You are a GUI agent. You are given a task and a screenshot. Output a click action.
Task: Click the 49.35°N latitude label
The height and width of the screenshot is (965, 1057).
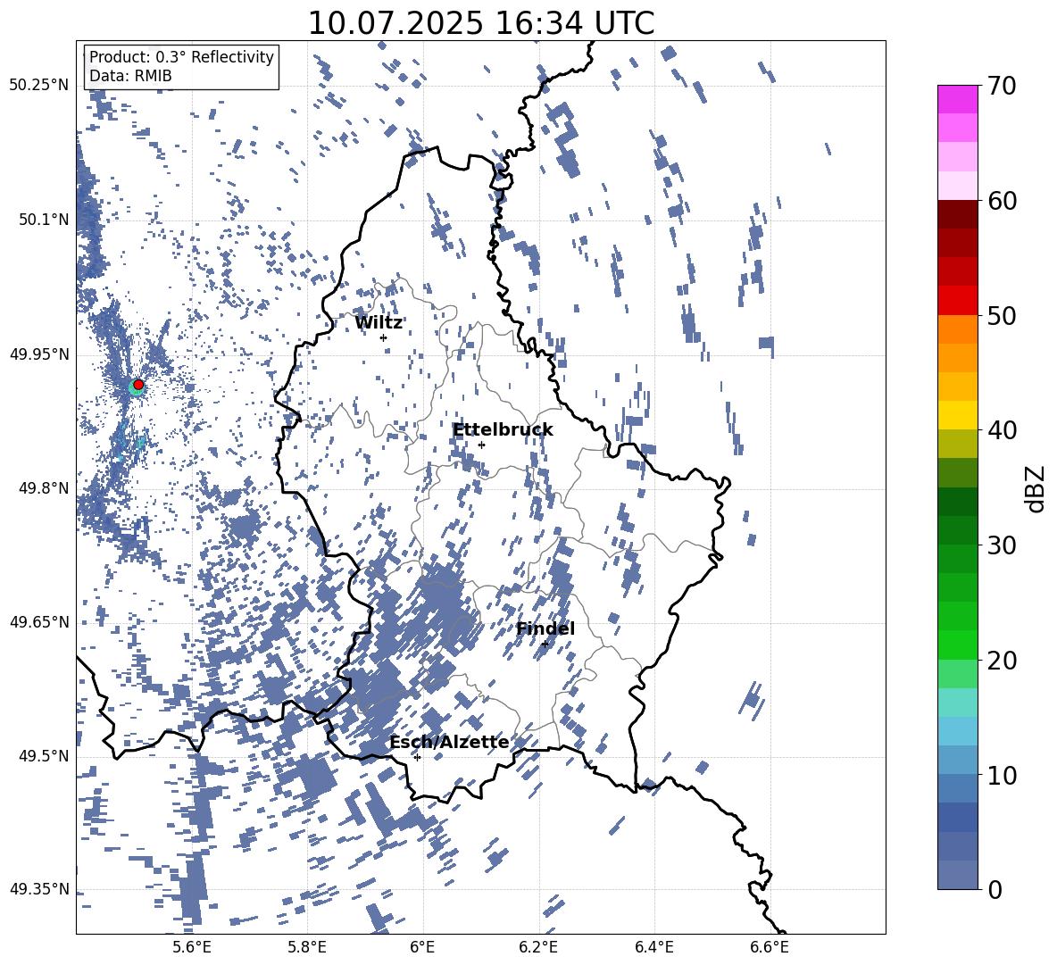click(40, 889)
